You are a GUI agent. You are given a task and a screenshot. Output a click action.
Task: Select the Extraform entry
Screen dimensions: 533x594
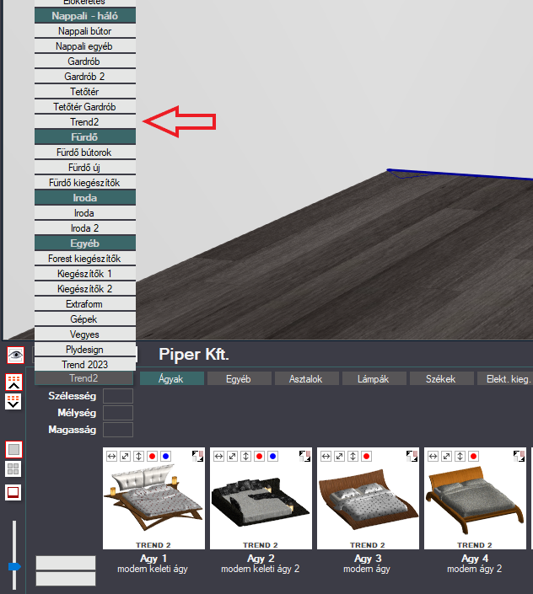point(85,304)
